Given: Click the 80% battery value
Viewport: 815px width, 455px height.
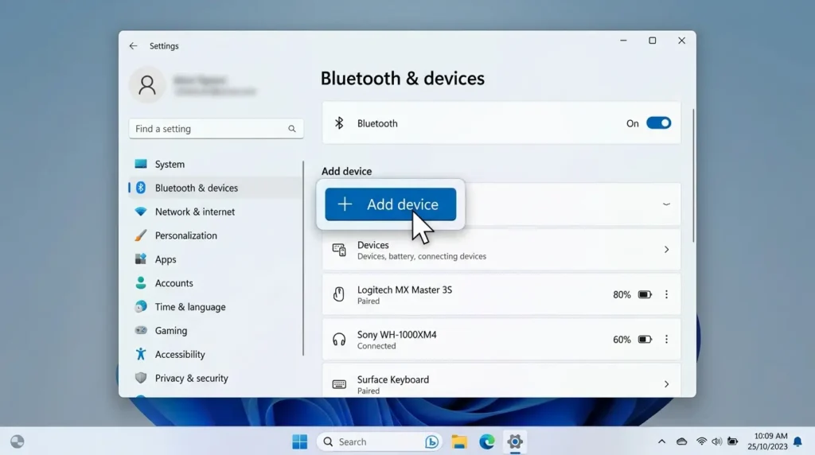Looking at the screenshot, I should pos(622,294).
